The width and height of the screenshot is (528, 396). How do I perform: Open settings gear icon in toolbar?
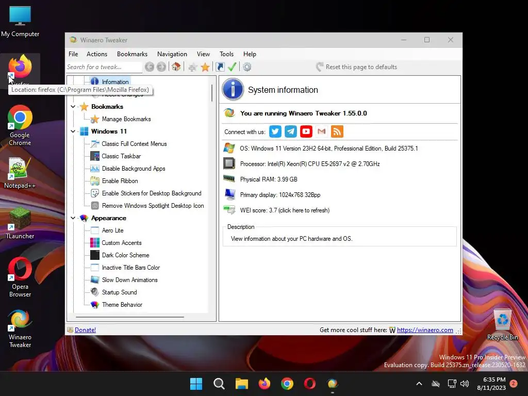coord(247,67)
